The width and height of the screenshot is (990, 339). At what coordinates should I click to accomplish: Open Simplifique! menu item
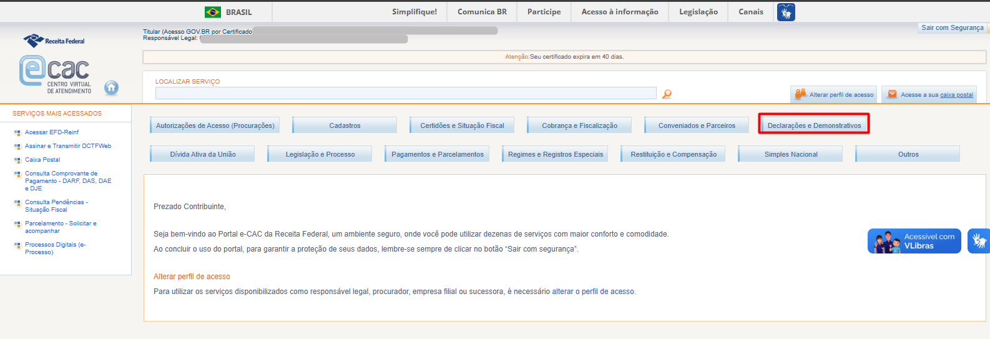[414, 12]
